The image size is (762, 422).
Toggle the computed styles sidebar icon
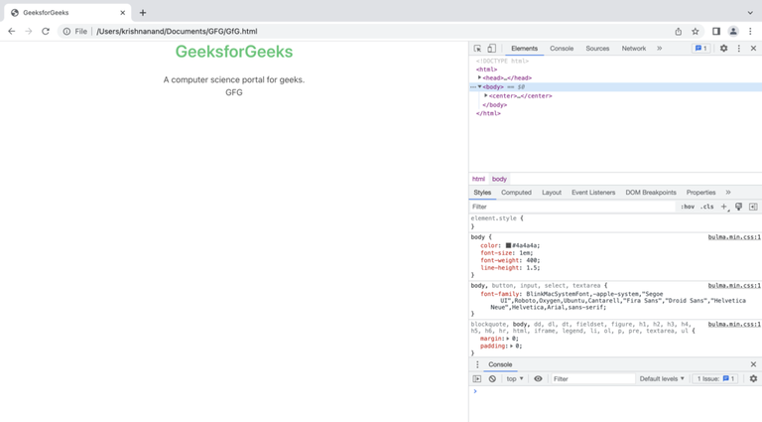point(753,207)
